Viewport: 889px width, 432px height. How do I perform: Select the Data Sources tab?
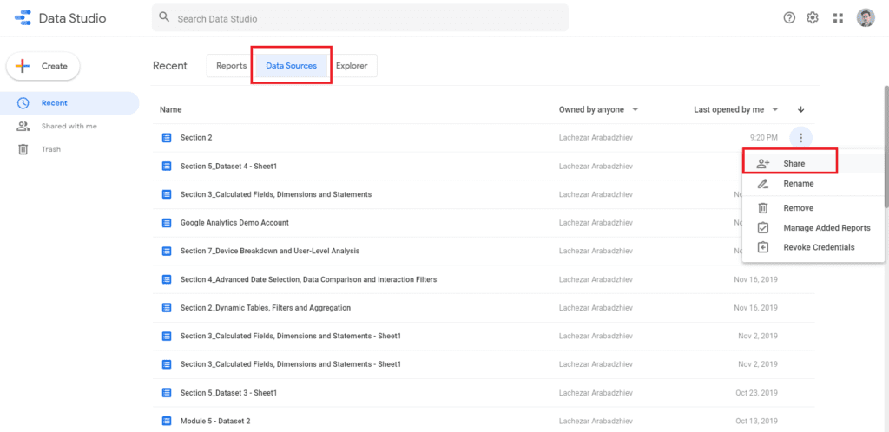click(x=292, y=66)
